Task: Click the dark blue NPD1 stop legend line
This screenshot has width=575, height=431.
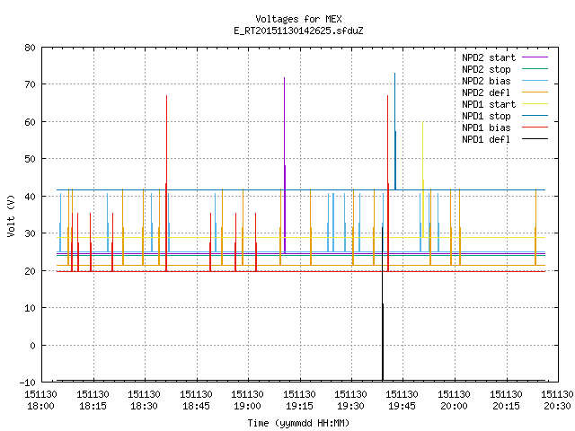Action: pos(535,116)
